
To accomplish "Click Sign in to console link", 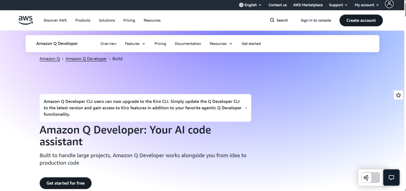I will (x=316, y=20).
